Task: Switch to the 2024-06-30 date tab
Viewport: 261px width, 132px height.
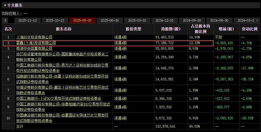Action: (219, 20)
